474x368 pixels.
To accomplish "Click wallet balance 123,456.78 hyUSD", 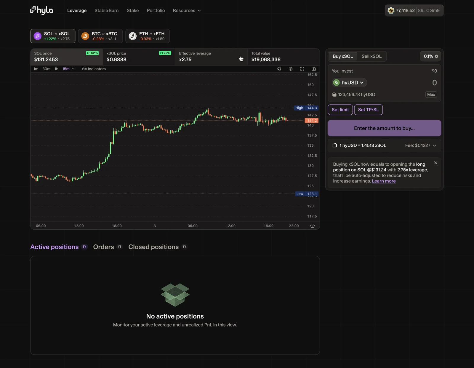I will tap(354, 95).
